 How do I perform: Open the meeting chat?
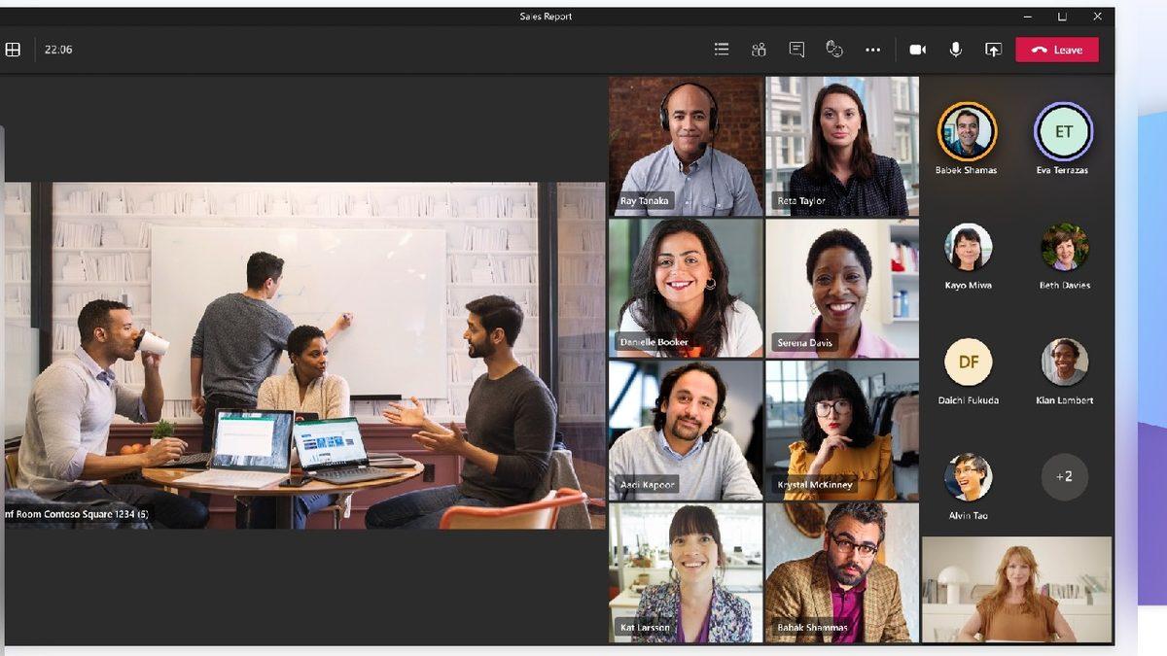796,50
